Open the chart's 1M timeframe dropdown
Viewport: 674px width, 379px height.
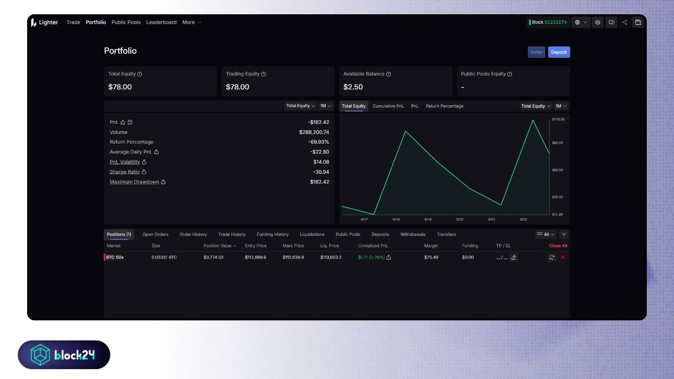point(561,106)
